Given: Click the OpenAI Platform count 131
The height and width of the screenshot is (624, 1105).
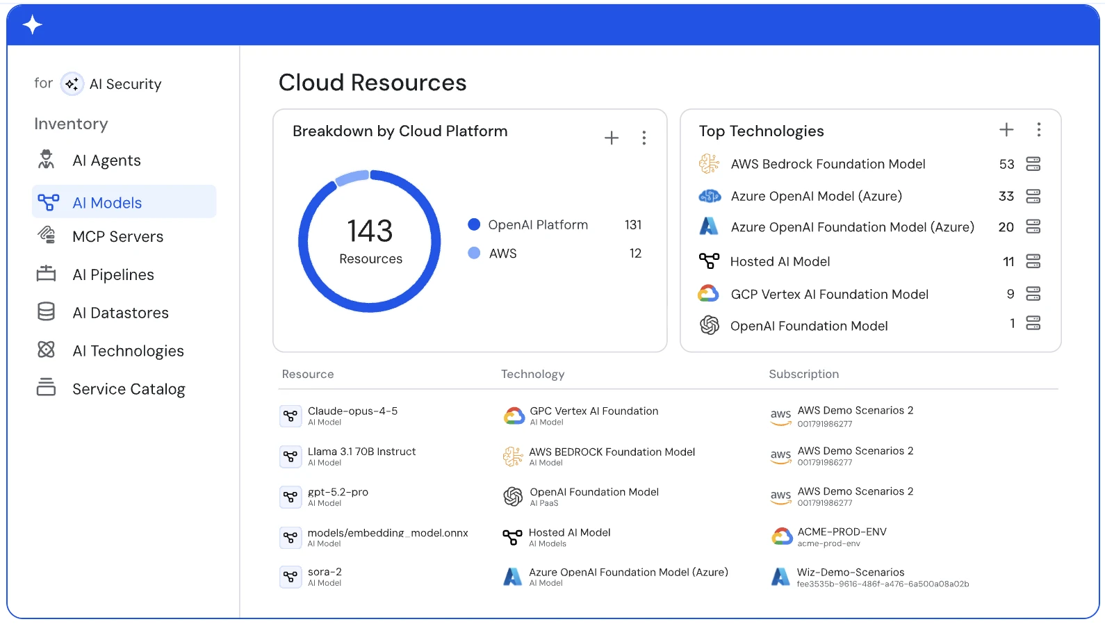Looking at the screenshot, I should pos(633,224).
